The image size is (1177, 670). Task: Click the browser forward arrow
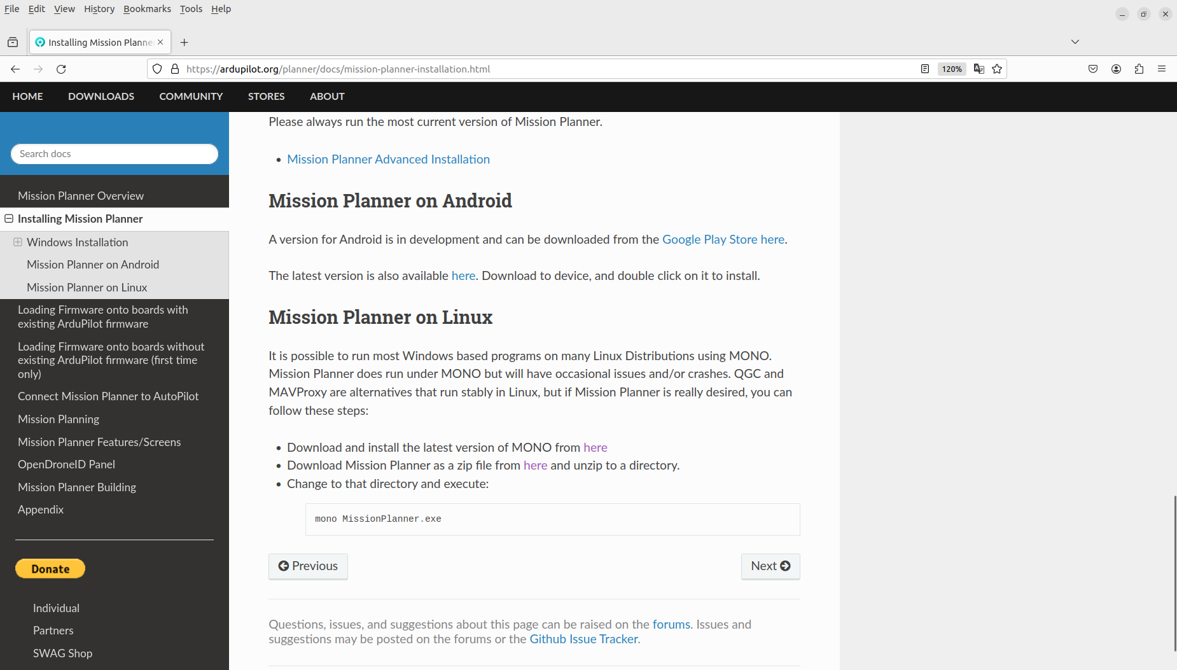pyautogui.click(x=38, y=69)
